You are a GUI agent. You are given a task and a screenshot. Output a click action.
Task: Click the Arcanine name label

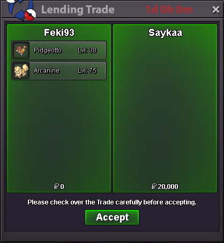click(x=47, y=71)
